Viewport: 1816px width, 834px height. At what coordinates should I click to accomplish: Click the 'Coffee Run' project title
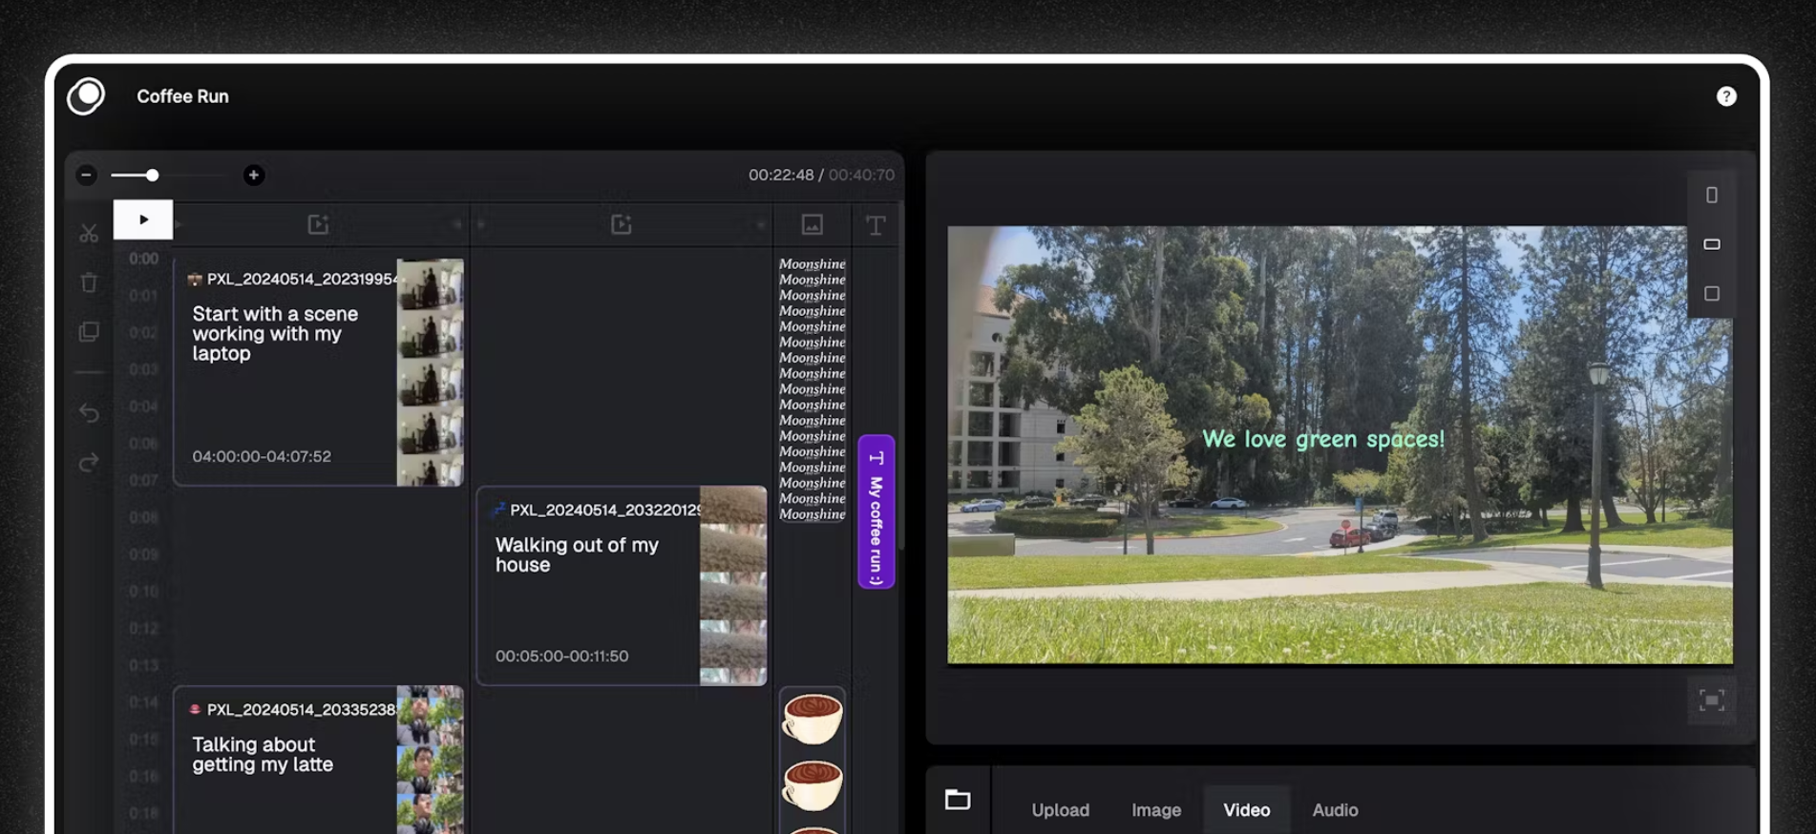182,96
